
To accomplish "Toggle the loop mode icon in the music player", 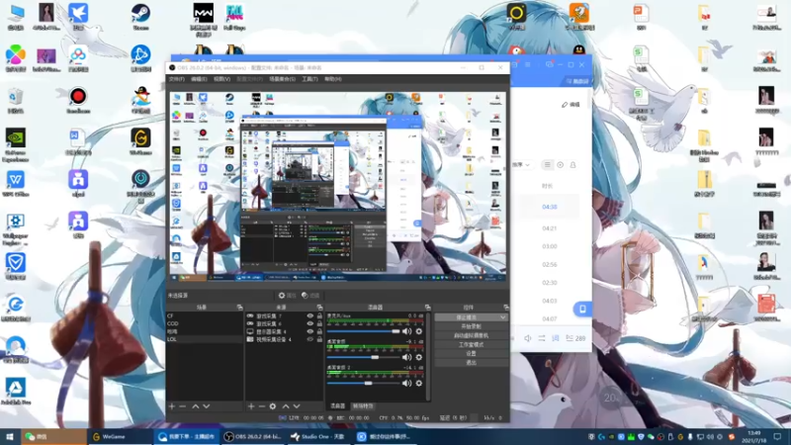I will pos(542,338).
